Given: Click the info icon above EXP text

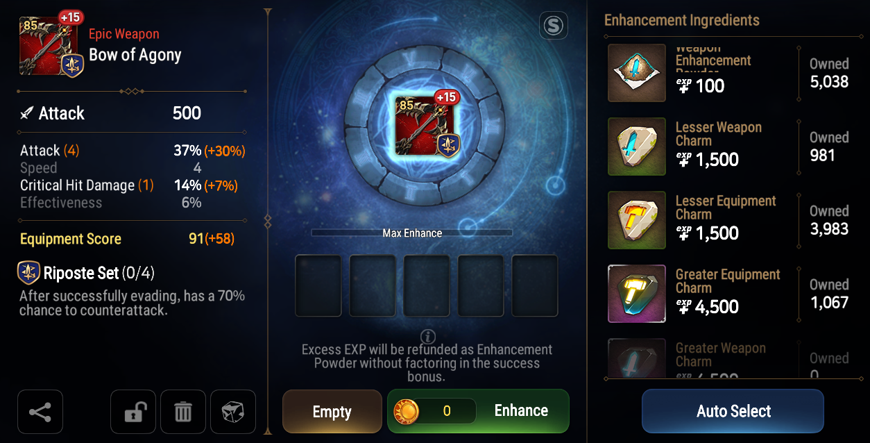Looking at the screenshot, I should point(428,336).
